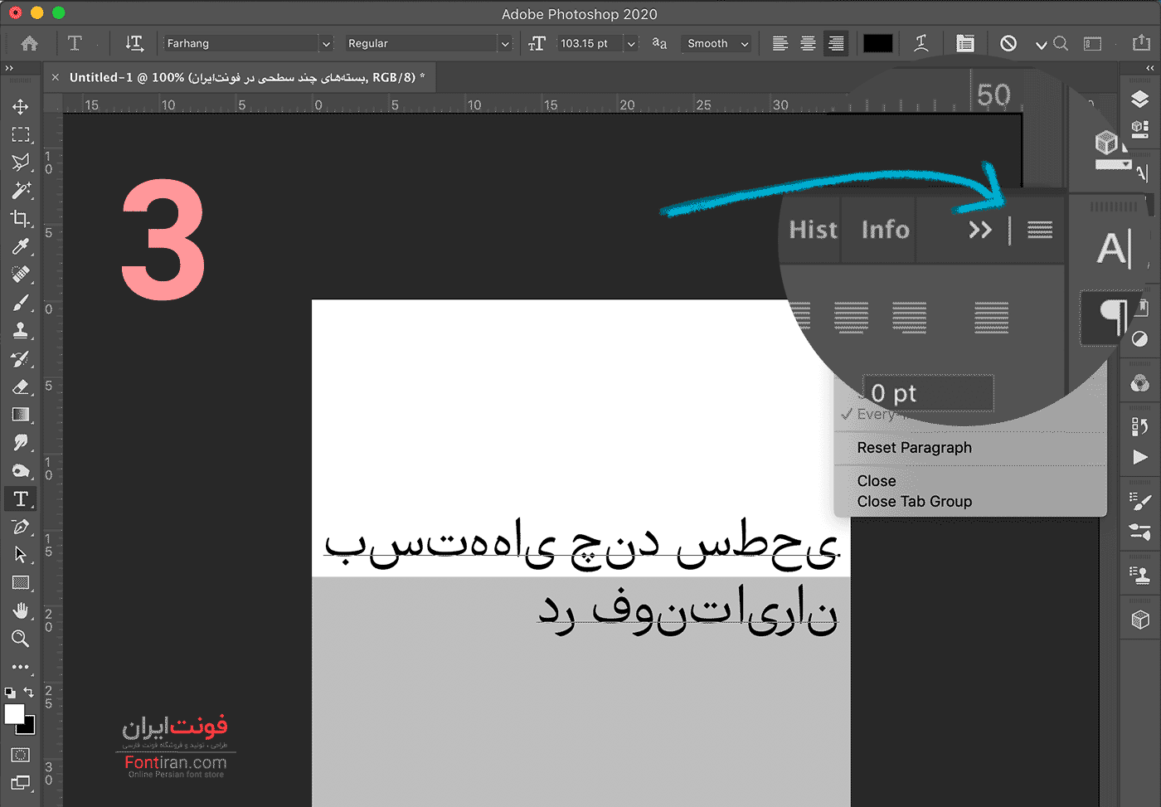This screenshot has width=1161, height=807.
Task: Activate the Crop tool
Action: (21, 219)
